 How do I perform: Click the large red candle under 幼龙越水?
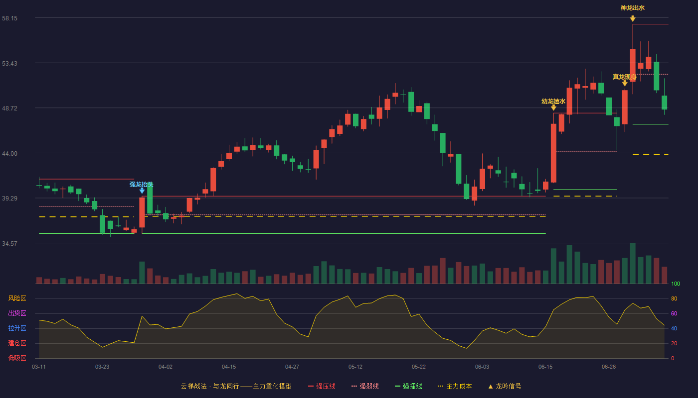pyautogui.click(x=553, y=153)
